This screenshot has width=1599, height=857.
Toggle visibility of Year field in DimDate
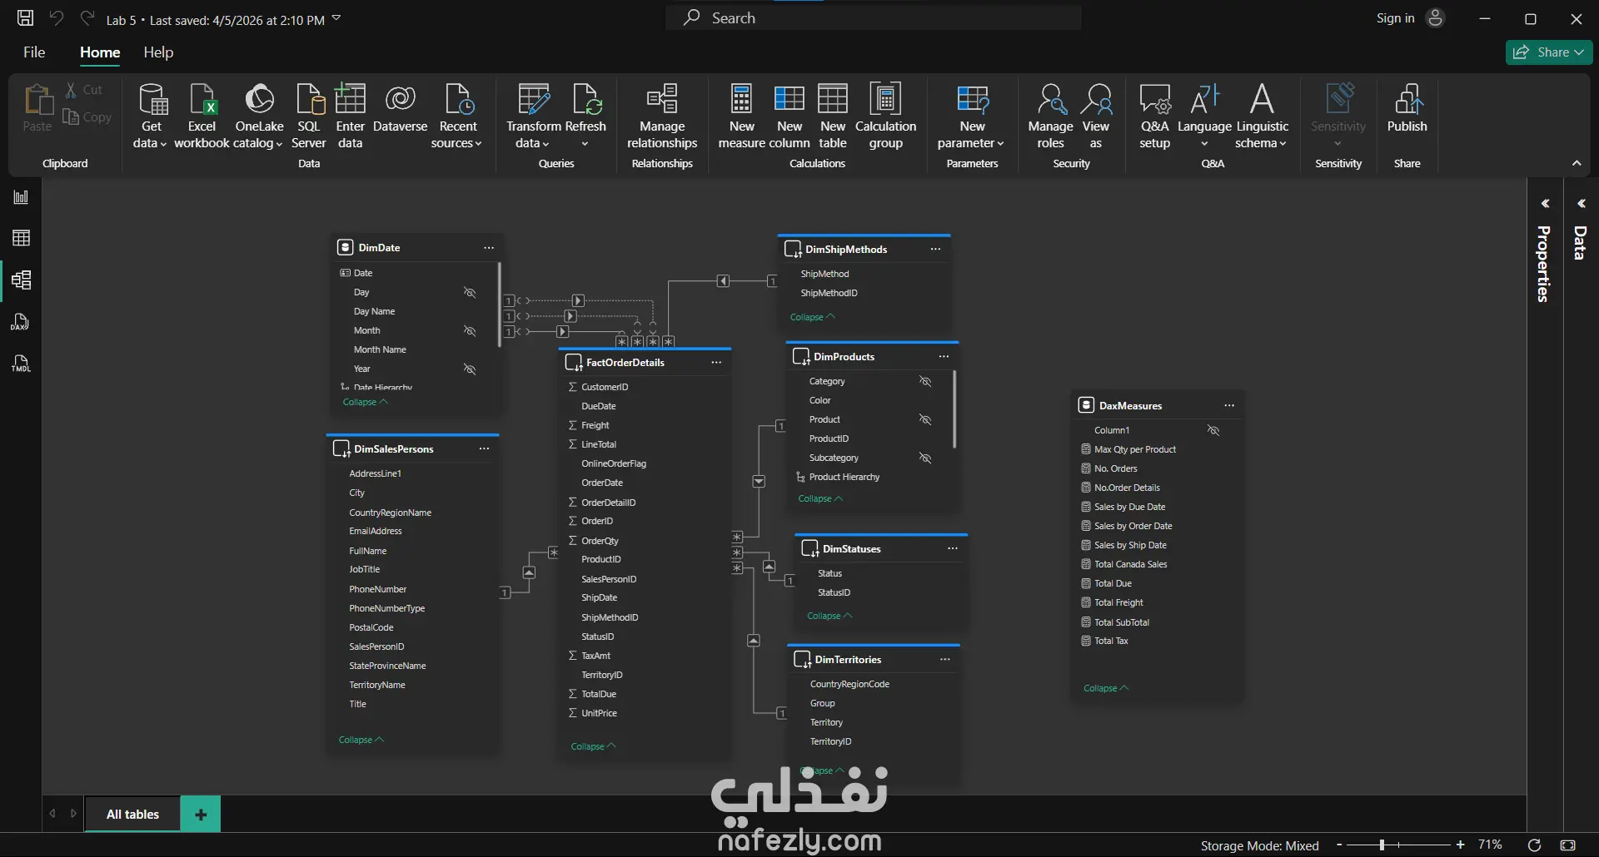click(x=470, y=369)
